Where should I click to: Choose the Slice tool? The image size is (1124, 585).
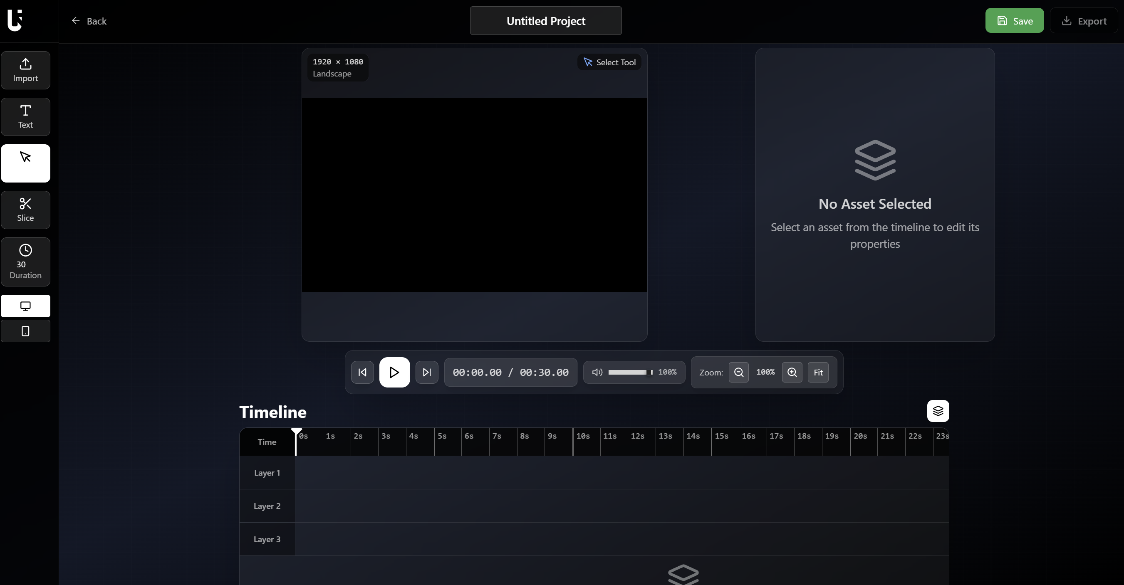(x=26, y=210)
